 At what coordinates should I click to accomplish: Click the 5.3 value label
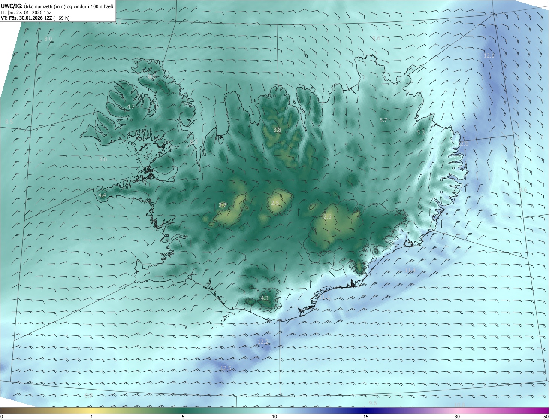421,133
